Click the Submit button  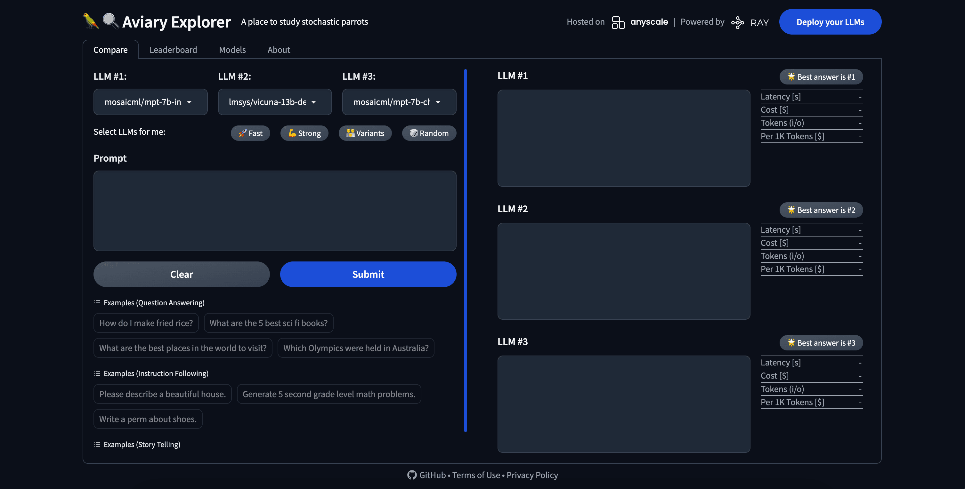pyautogui.click(x=368, y=274)
